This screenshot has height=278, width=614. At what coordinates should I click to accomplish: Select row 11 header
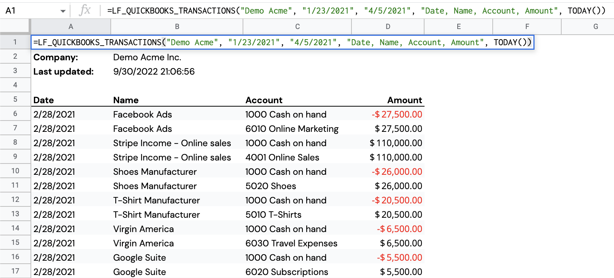[15, 185]
